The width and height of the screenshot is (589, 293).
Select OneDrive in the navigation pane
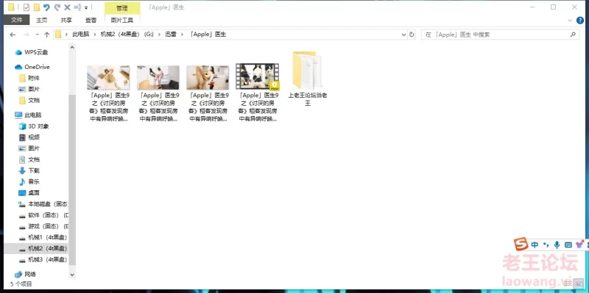click(x=32, y=67)
